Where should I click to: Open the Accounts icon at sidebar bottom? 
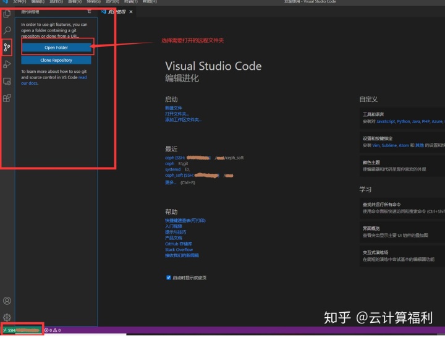(x=7, y=301)
